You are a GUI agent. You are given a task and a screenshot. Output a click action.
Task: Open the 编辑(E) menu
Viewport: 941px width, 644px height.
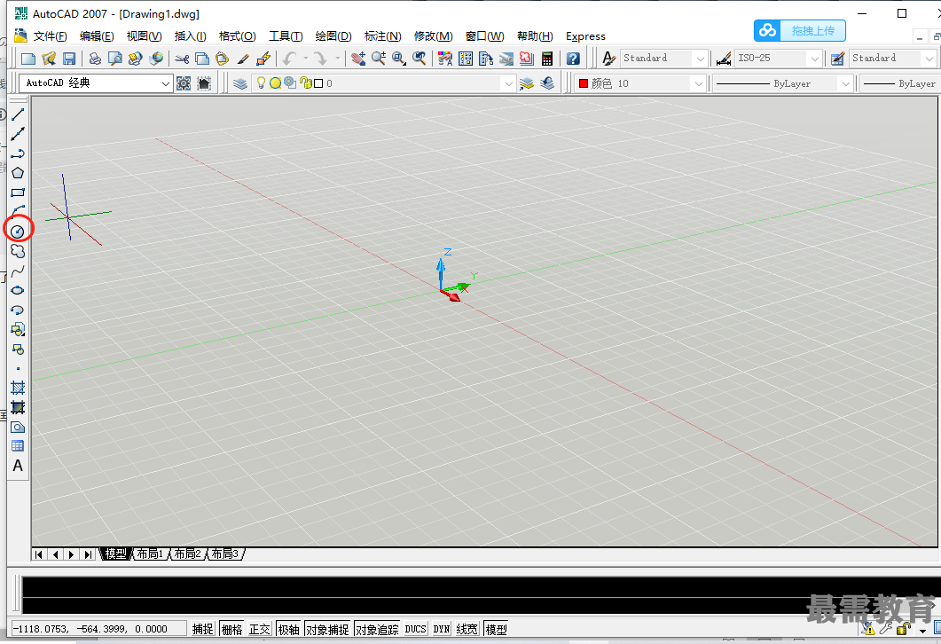[97, 36]
